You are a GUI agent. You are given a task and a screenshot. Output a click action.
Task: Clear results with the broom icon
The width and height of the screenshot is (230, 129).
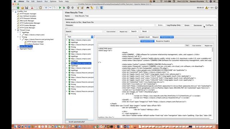[78, 8]
